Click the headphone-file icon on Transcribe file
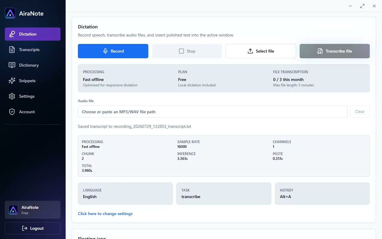 pos(320,51)
